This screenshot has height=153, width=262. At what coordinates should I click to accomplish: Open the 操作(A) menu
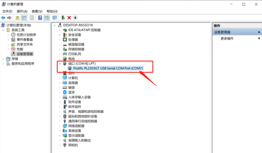(22, 11)
